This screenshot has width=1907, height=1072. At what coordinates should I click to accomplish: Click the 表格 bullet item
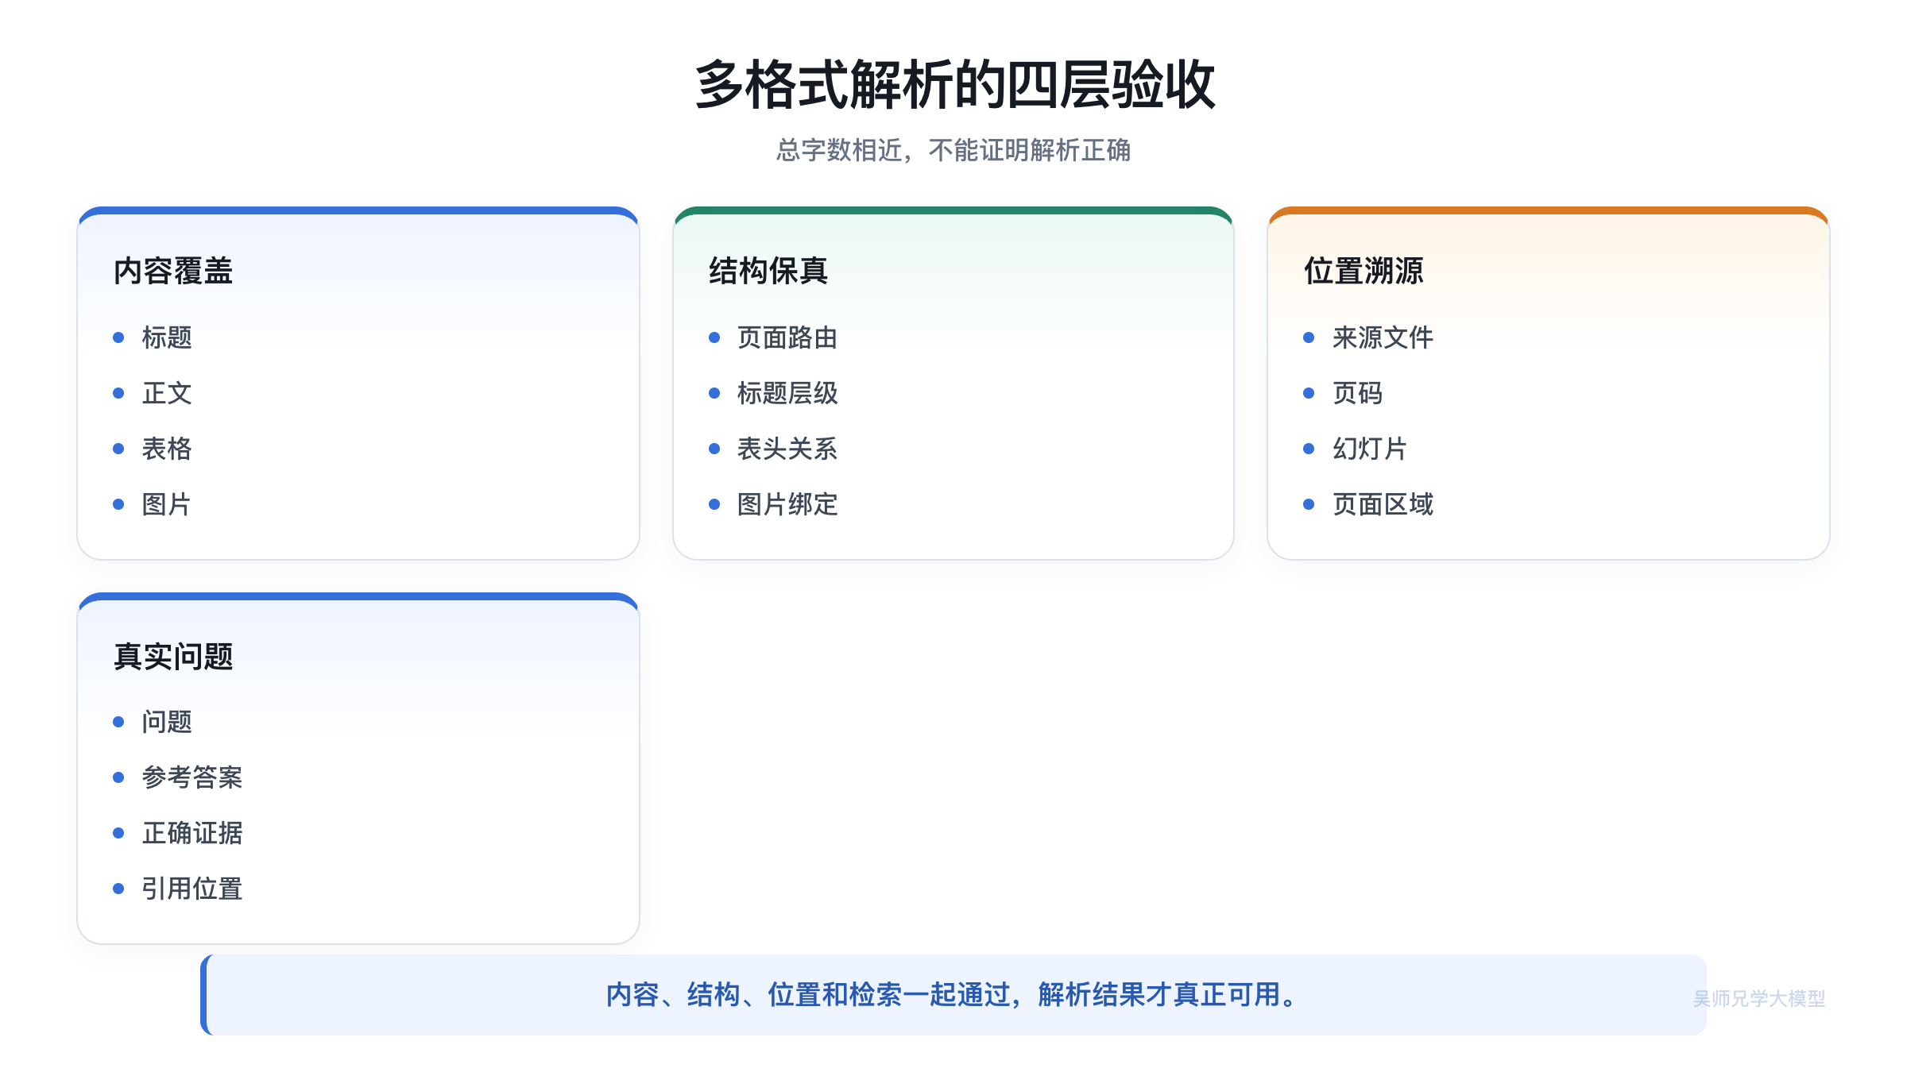167,449
